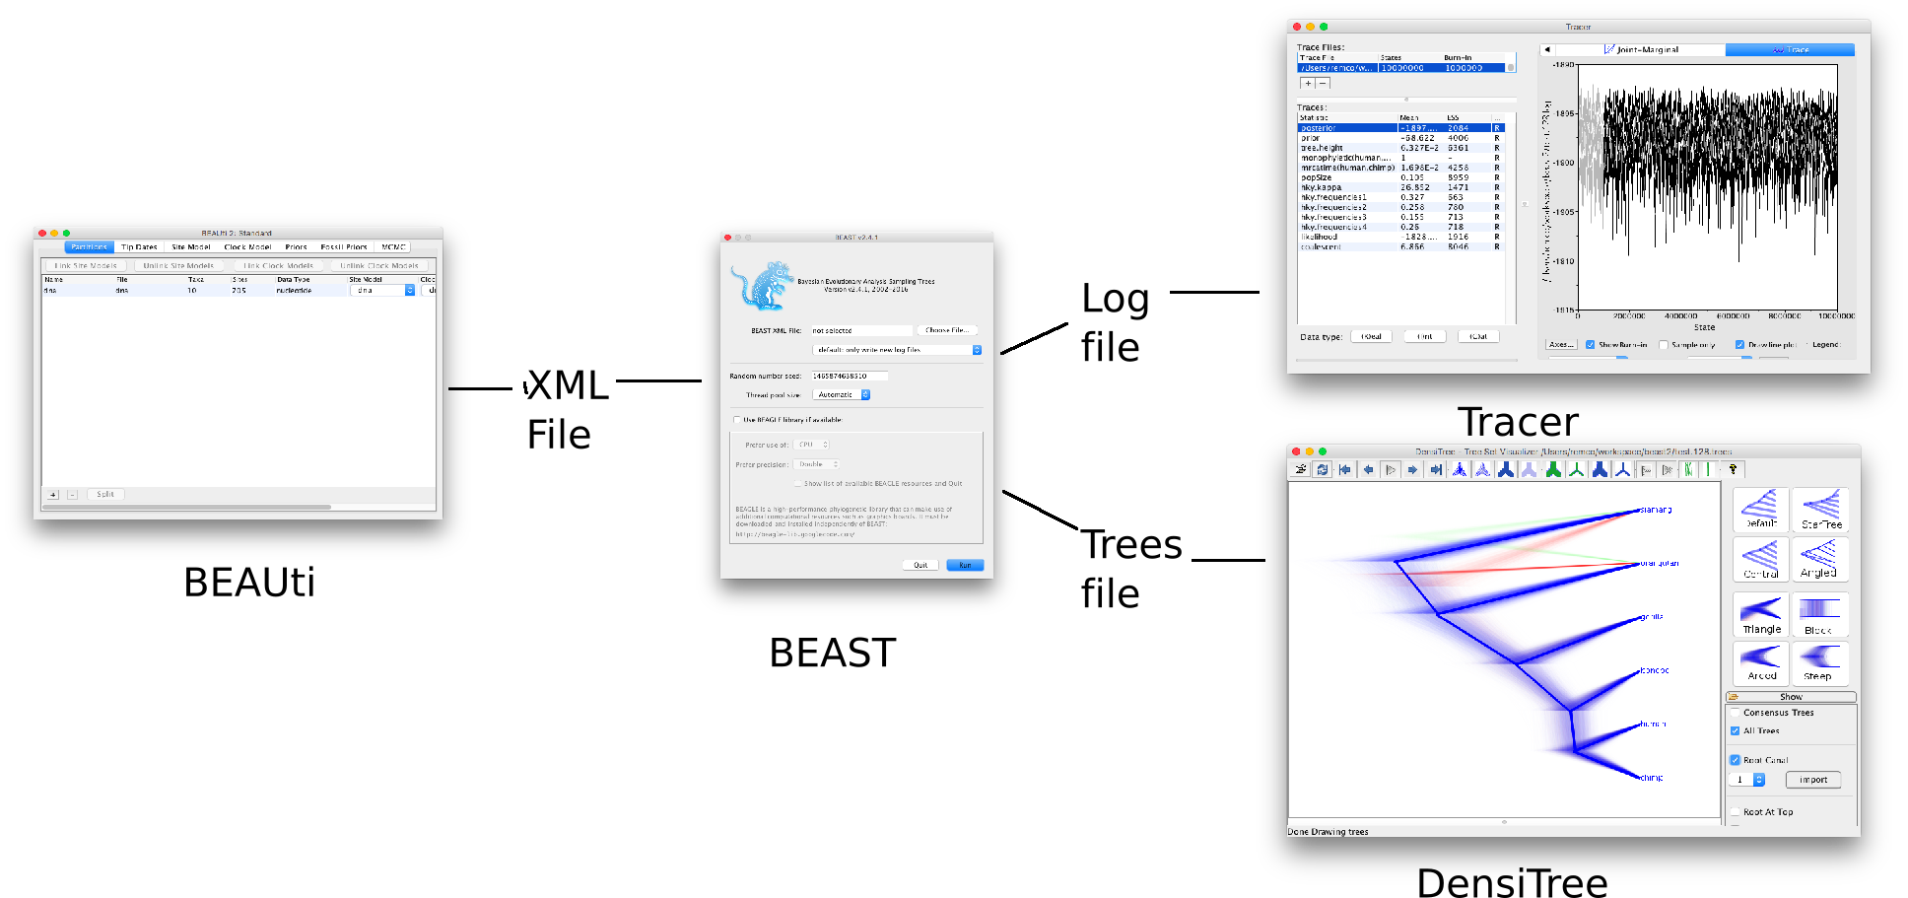
Task: Click the horizontal scrollbar in BEAUti partitions
Action: point(186,508)
